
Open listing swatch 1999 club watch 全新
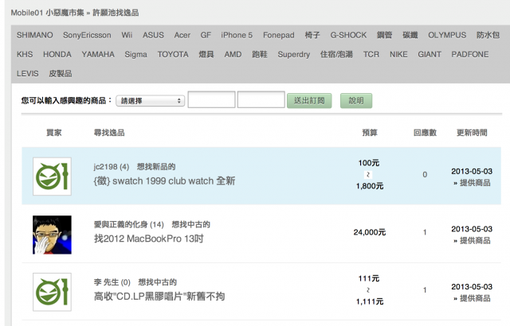tap(164, 181)
